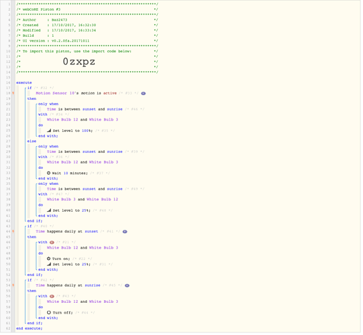363x335 pixels.
Task: Click the 'then' keyword on line 55
Action: tap(32, 291)
